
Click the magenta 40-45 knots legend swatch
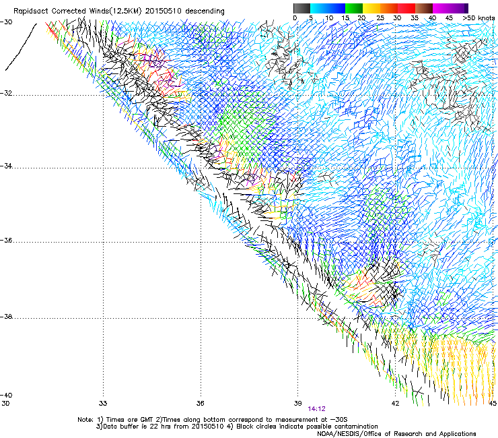pos(441,8)
